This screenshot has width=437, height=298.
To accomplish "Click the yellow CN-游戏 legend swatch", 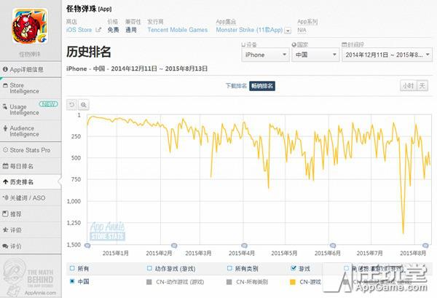I will point(293,281).
